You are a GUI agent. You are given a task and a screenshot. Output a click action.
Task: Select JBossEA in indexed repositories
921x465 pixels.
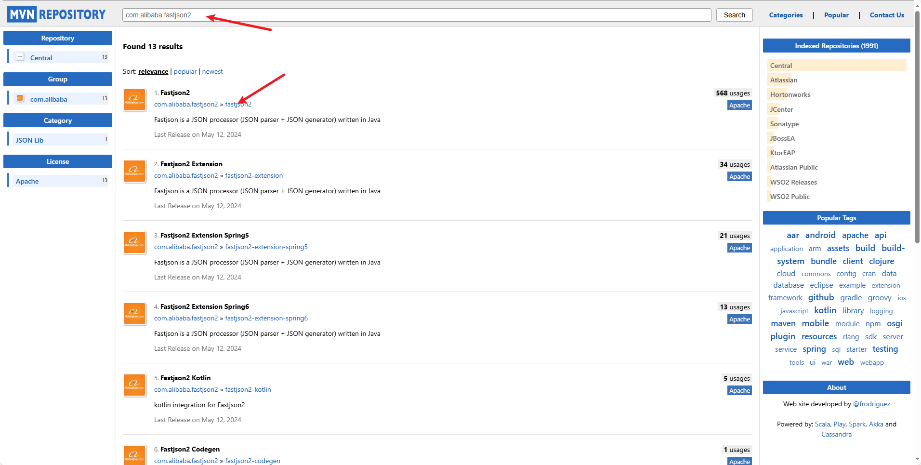782,138
